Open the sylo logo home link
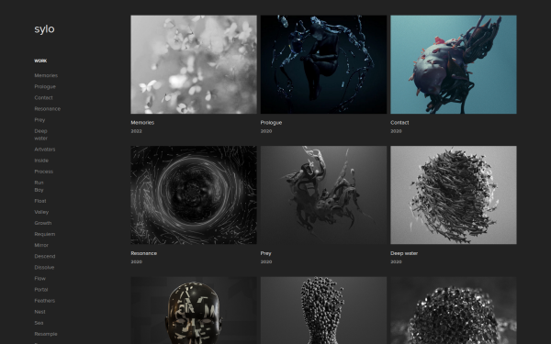This screenshot has height=344, width=551. [x=44, y=29]
